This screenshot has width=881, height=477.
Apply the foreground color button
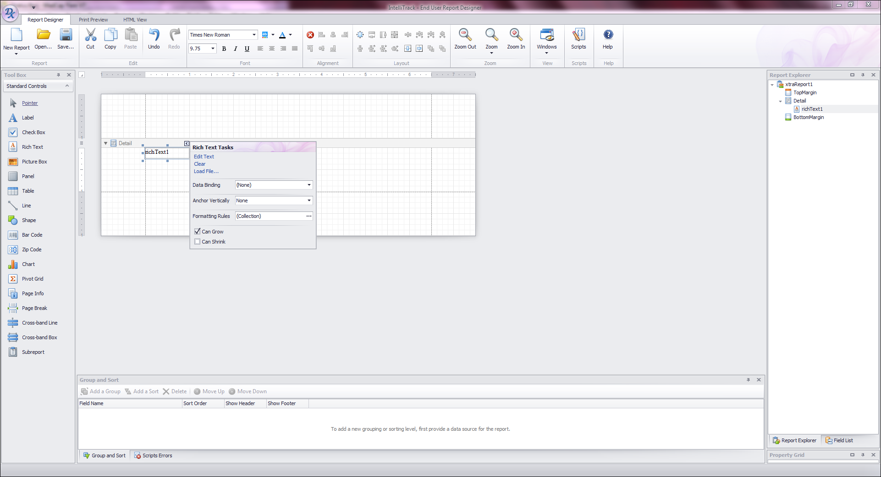tap(282, 35)
